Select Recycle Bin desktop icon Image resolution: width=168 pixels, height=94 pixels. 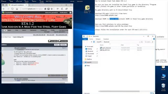coord(163,87)
